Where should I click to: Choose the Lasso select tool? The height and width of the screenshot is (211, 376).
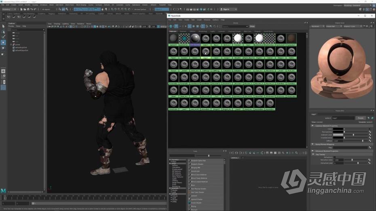click(x=3, y=31)
